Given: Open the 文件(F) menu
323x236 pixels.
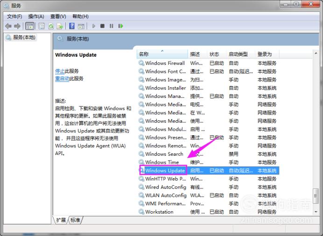Looking at the screenshot, I should 14,16.
